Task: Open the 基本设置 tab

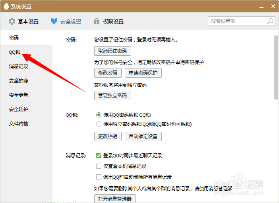Action: (24, 21)
